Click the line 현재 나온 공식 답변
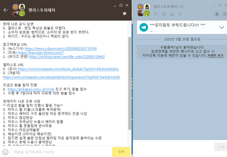The height and width of the screenshot is (157, 227). (x=18, y=24)
